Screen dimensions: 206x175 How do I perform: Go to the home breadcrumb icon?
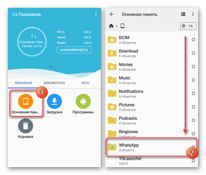click(111, 26)
